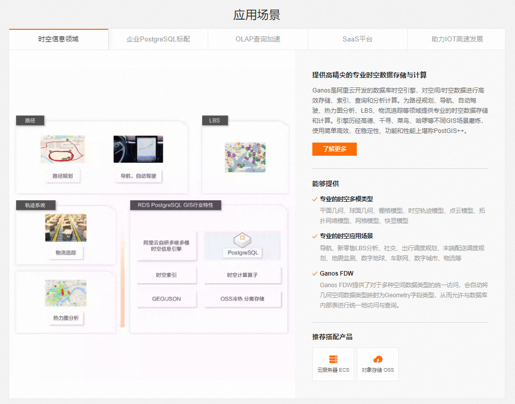Click the 导航、新零售LBS分析 scenario text
This screenshot has height=404, width=515.
pyautogui.click(x=402, y=253)
